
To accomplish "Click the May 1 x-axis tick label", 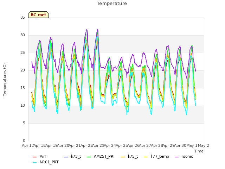I will pyautogui.click(x=192, y=145).
